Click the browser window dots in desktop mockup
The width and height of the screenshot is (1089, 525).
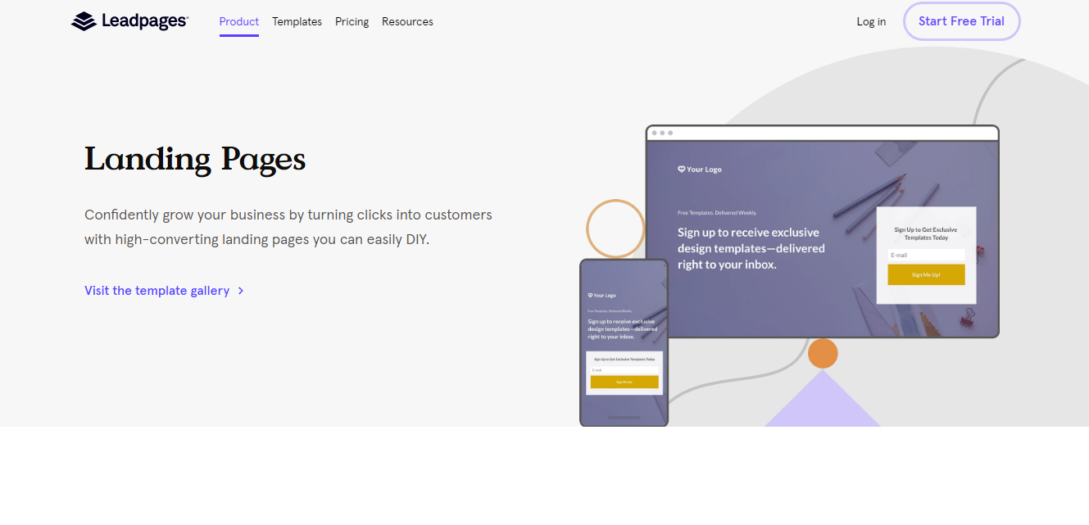point(662,133)
